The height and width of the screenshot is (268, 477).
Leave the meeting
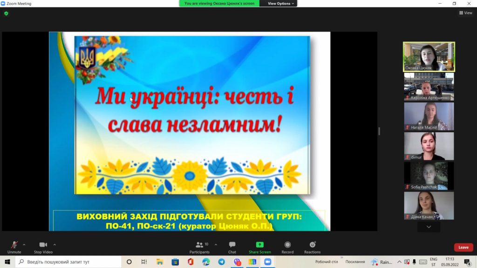(463, 247)
